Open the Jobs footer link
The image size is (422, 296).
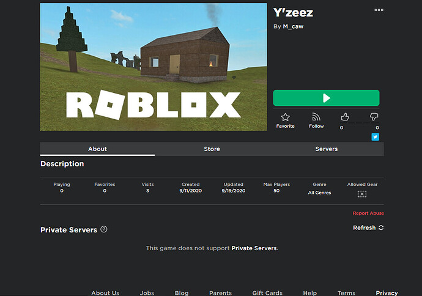coord(147,293)
